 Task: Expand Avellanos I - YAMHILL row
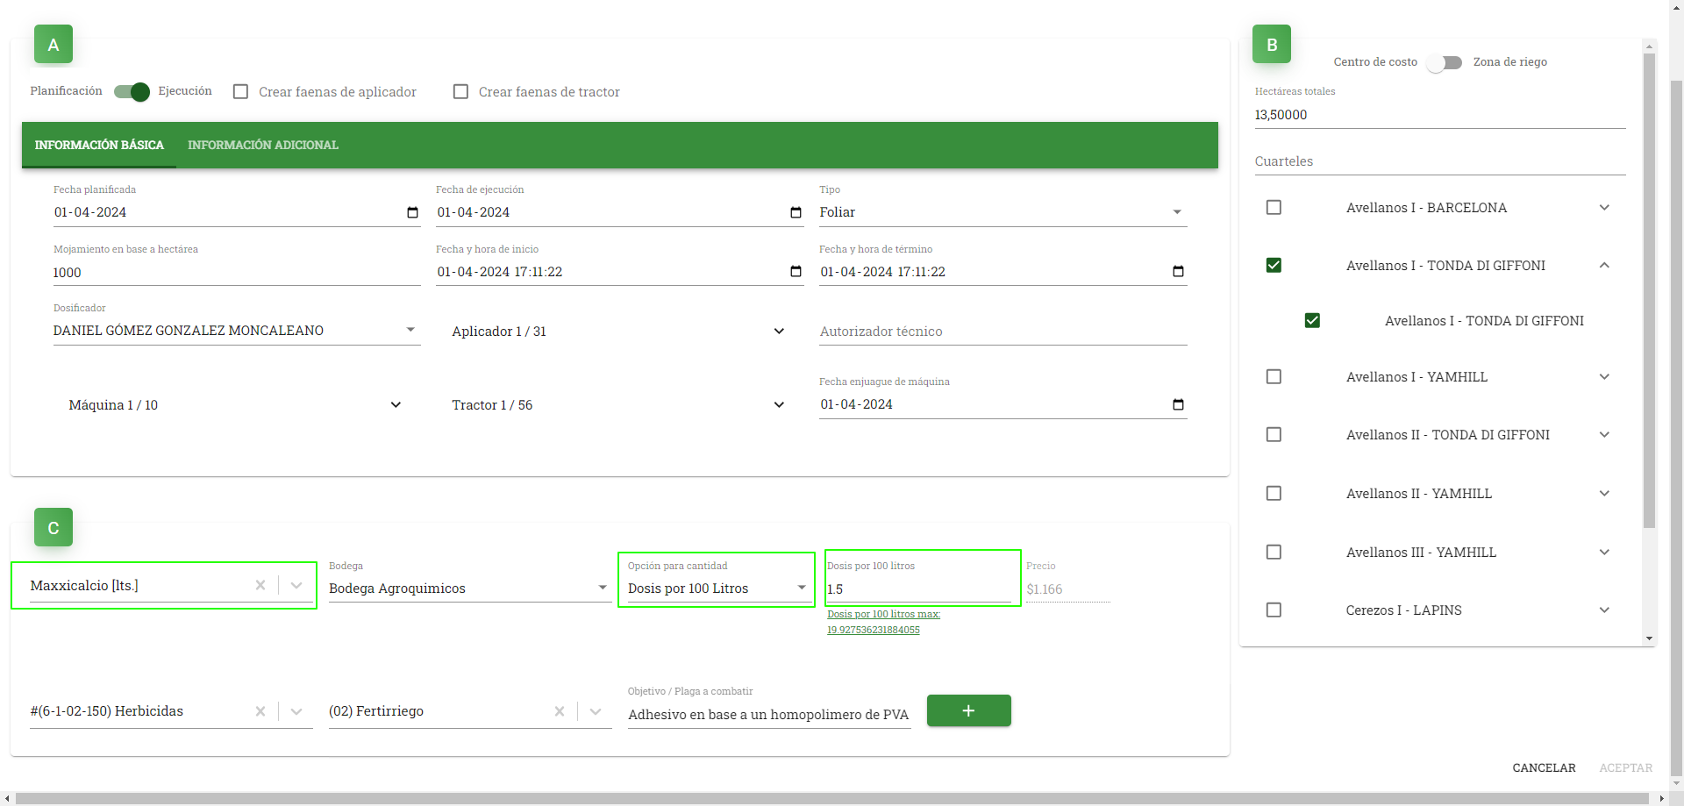1604,376
